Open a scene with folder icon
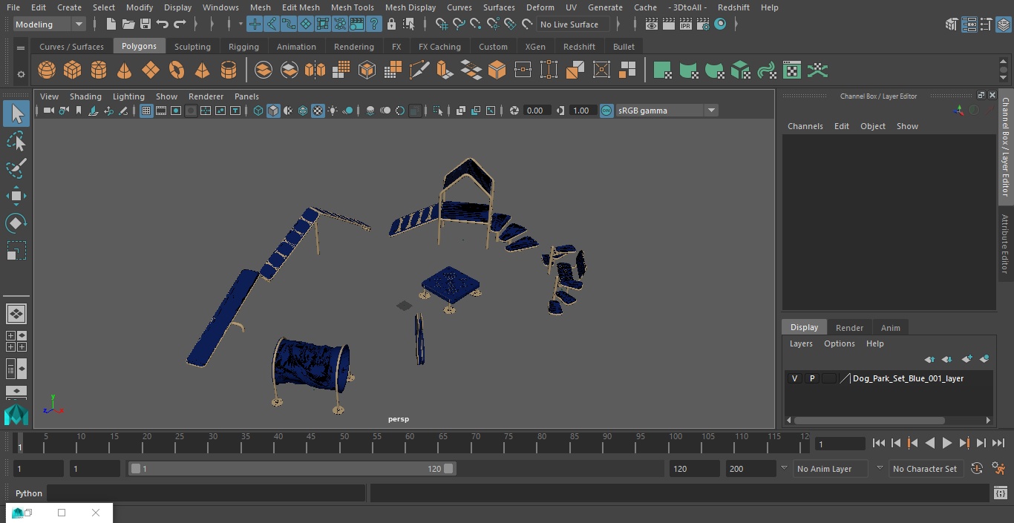 (x=128, y=24)
